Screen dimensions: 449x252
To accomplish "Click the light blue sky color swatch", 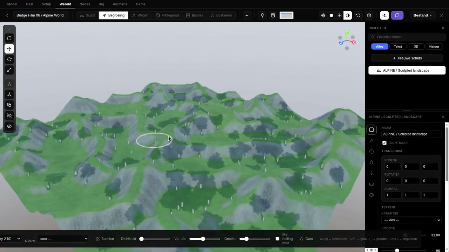I will point(287,15).
